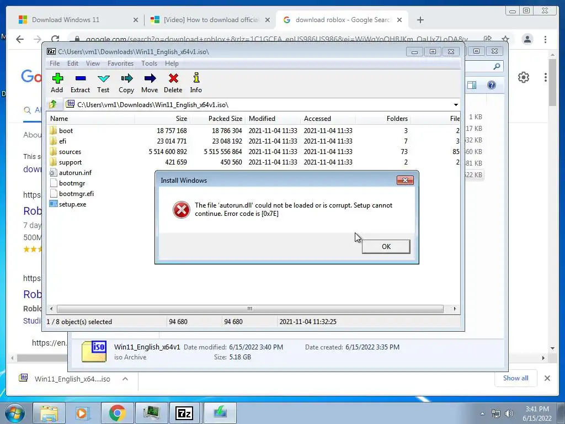The image size is (565, 424).
Task: Open Google settings gear icon
Action: [x=524, y=77]
